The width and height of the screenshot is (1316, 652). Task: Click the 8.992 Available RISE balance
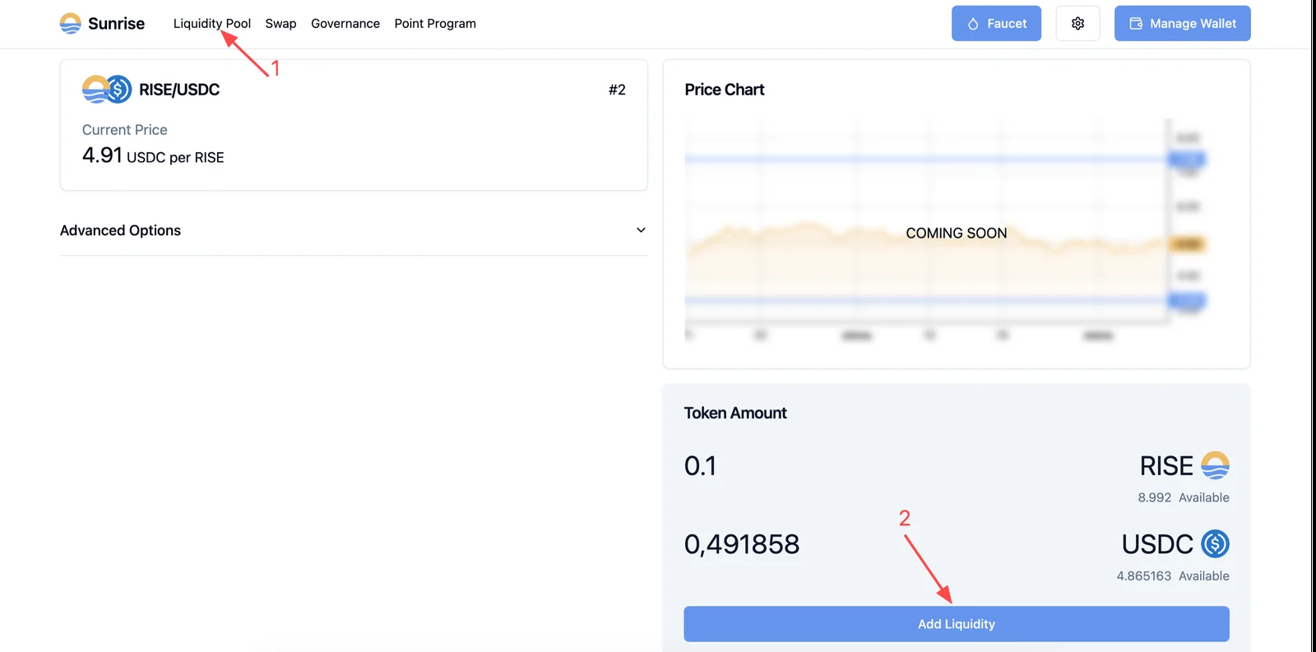click(1184, 497)
